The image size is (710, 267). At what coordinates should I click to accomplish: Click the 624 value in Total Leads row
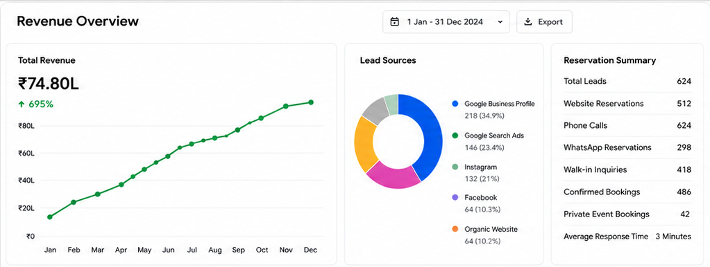click(684, 81)
